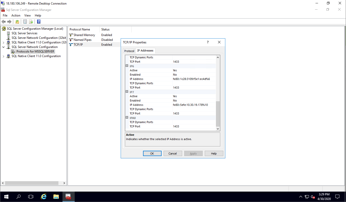Click the Forward arrow toolbar icon
Image resolution: width=346 pixels, height=202 pixels.
click(x=9, y=22)
